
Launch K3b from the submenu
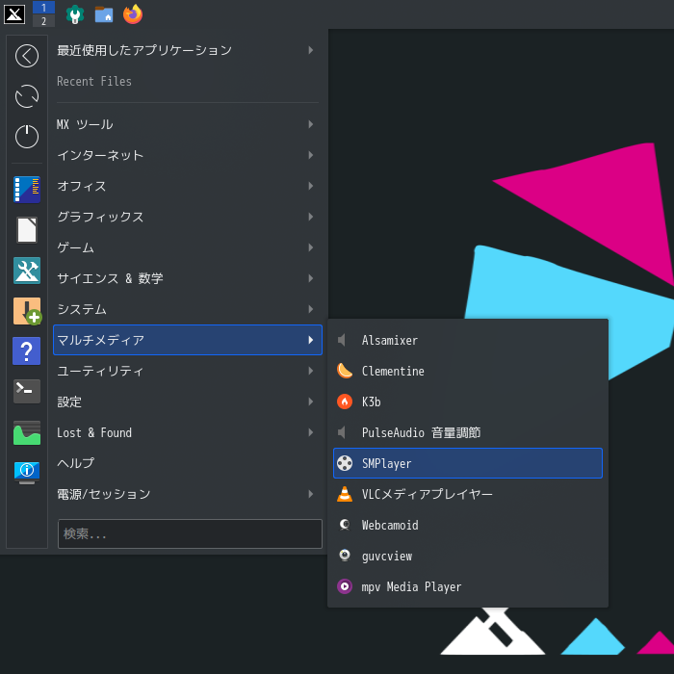(468, 402)
